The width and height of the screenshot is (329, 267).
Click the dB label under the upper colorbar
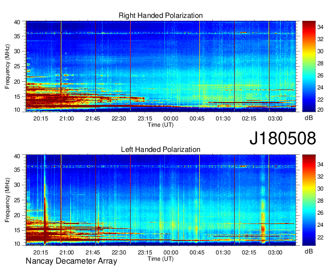pos(309,118)
